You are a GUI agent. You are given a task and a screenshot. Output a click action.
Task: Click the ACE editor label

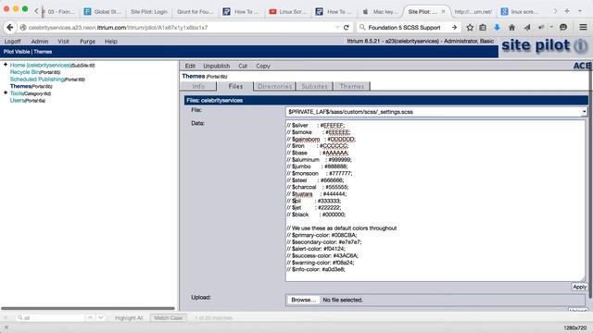582,66
